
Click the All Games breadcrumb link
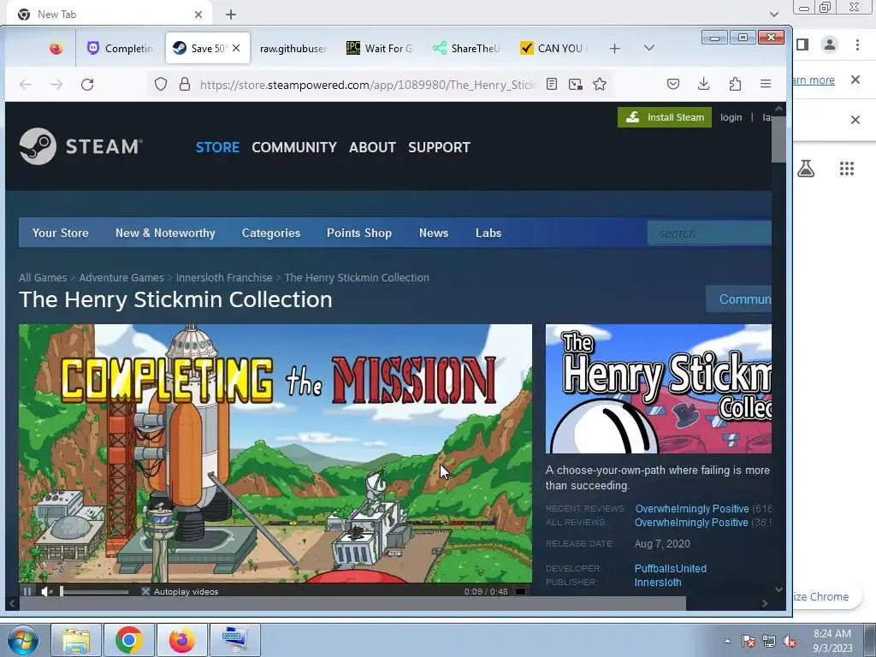(43, 278)
